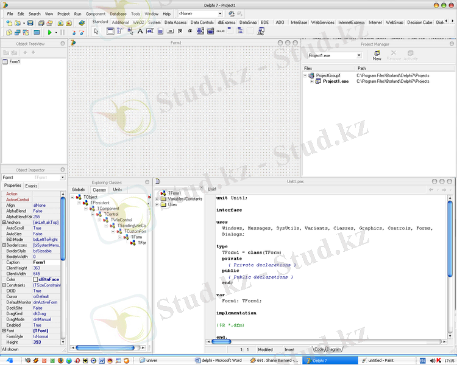Click the New icon in Project Manager

[x=377, y=55]
